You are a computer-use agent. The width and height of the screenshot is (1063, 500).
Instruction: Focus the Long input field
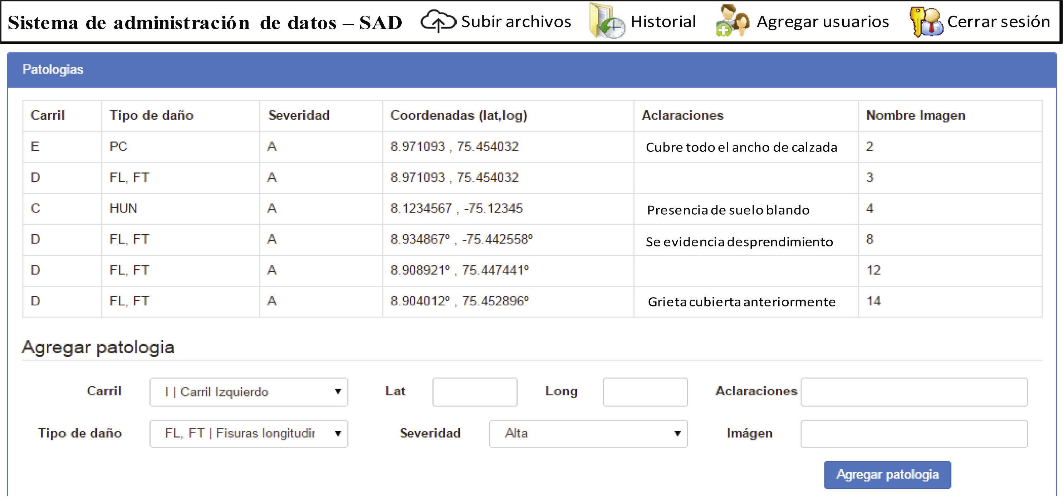tap(645, 391)
